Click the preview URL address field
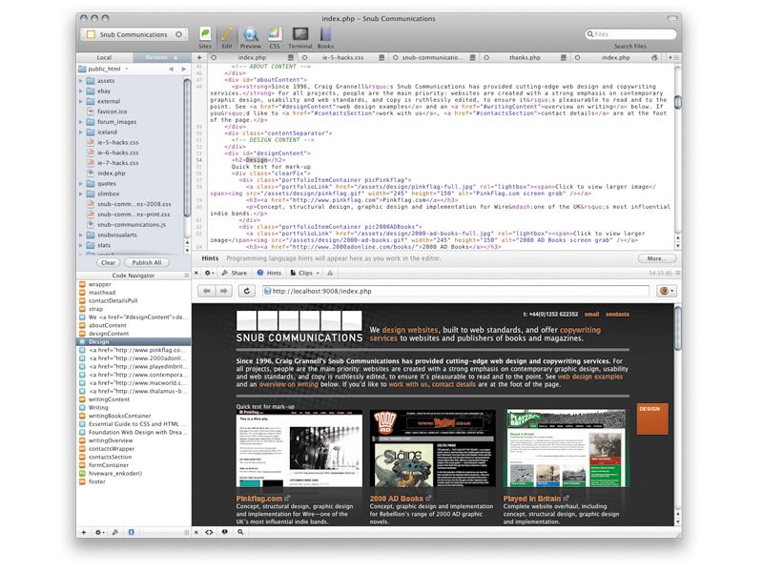This screenshot has height=572, width=763. tap(456, 291)
